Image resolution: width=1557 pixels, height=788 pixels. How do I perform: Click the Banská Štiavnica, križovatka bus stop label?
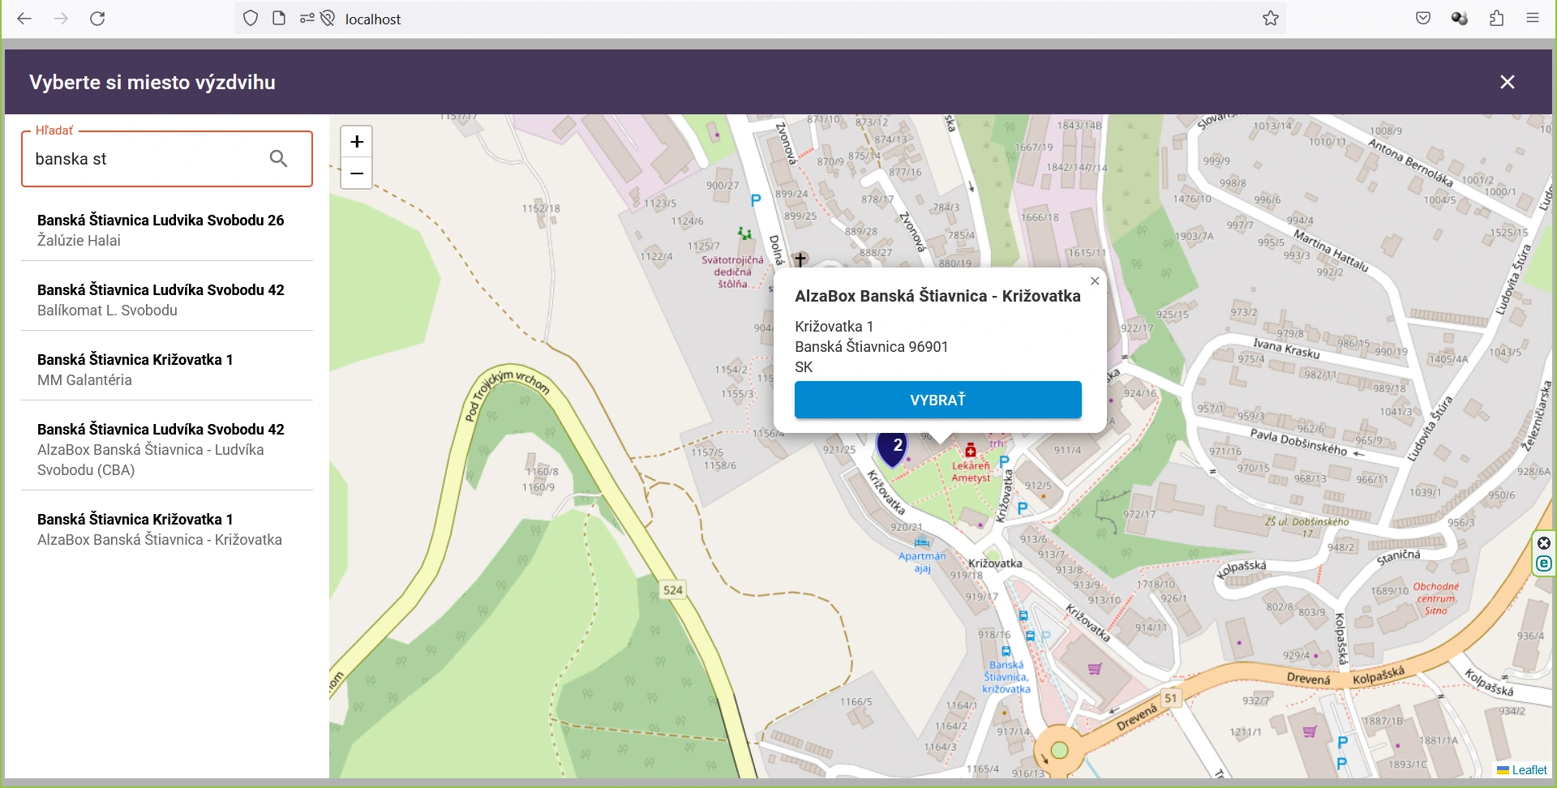(x=1006, y=677)
